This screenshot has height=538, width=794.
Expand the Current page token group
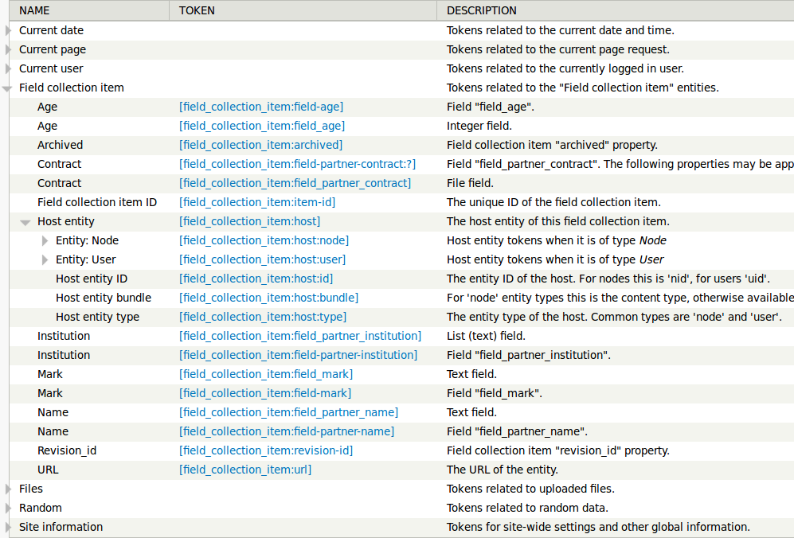(8, 49)
